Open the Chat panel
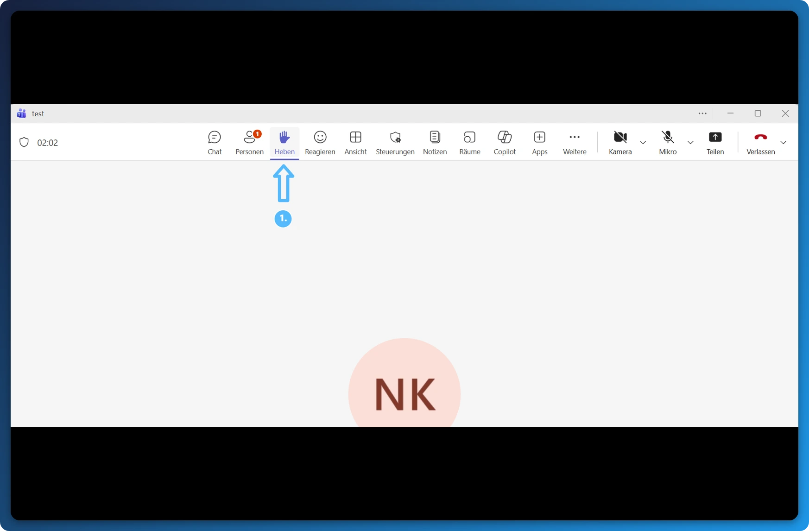This screenshot has height=531, width=809. (x=215, y=142)
